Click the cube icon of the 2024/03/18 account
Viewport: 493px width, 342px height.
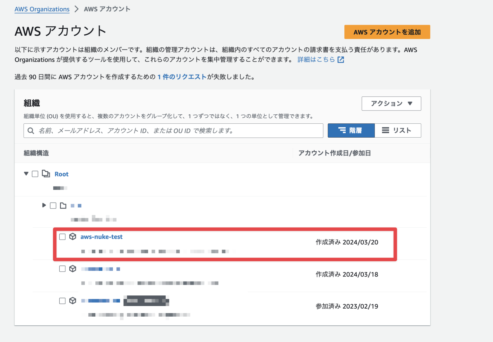tap(73, 269)
